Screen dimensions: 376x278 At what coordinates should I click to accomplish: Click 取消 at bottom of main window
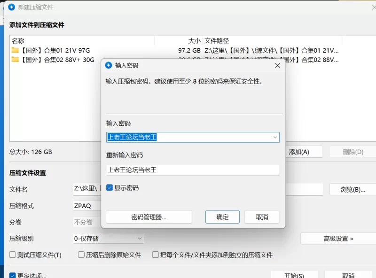[348, 275]
